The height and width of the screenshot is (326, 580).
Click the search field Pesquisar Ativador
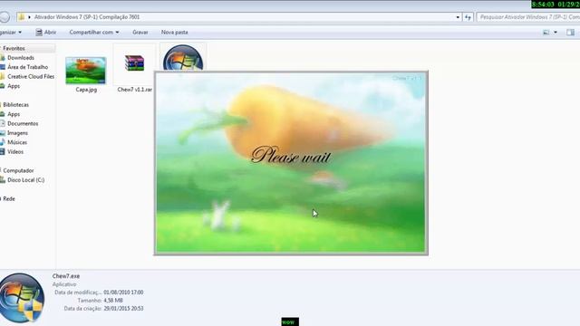(x=529, y=17)
